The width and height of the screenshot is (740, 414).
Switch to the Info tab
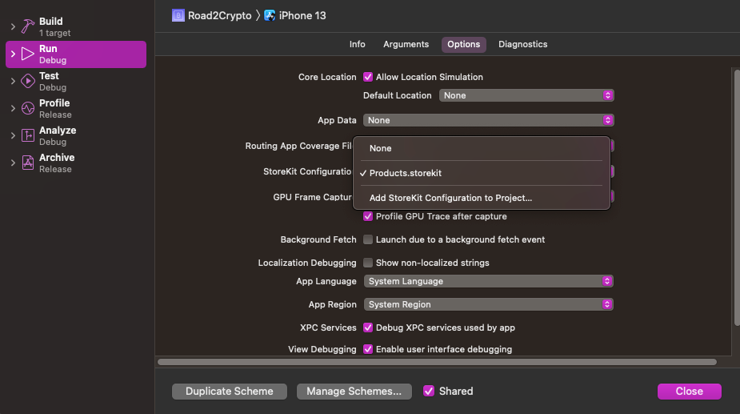tap(358, 44)
